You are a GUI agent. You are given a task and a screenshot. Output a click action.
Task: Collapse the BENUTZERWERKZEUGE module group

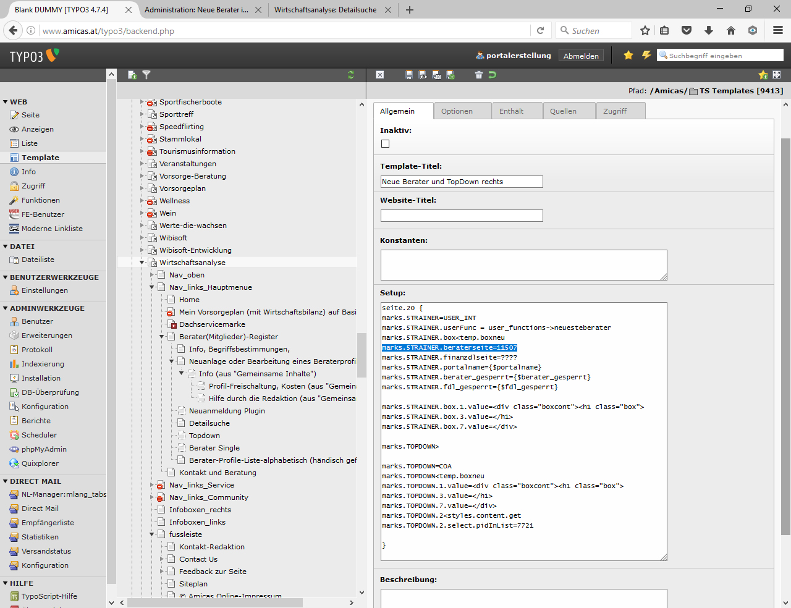click(x=5, y=277)
